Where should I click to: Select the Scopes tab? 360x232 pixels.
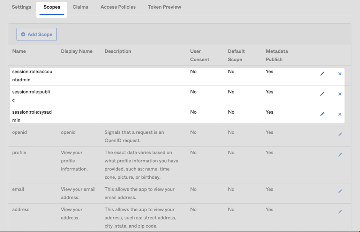click(x=52, y=7)
